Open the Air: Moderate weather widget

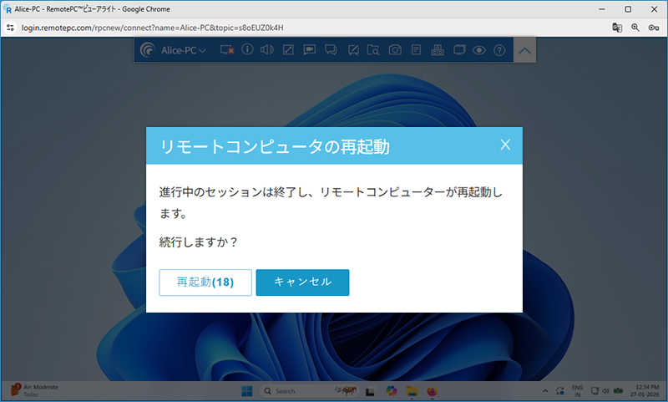tap(34, 390)
